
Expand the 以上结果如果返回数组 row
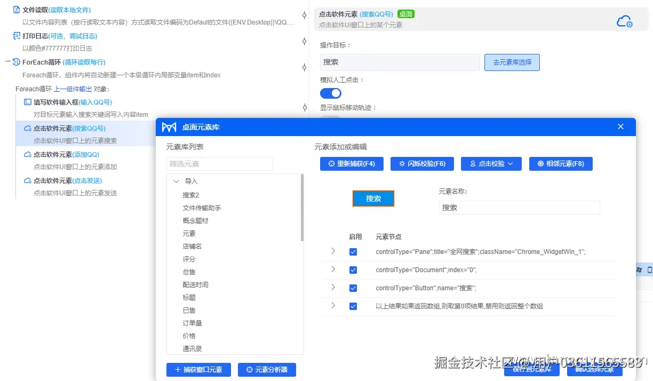click(x=333, y=305)
